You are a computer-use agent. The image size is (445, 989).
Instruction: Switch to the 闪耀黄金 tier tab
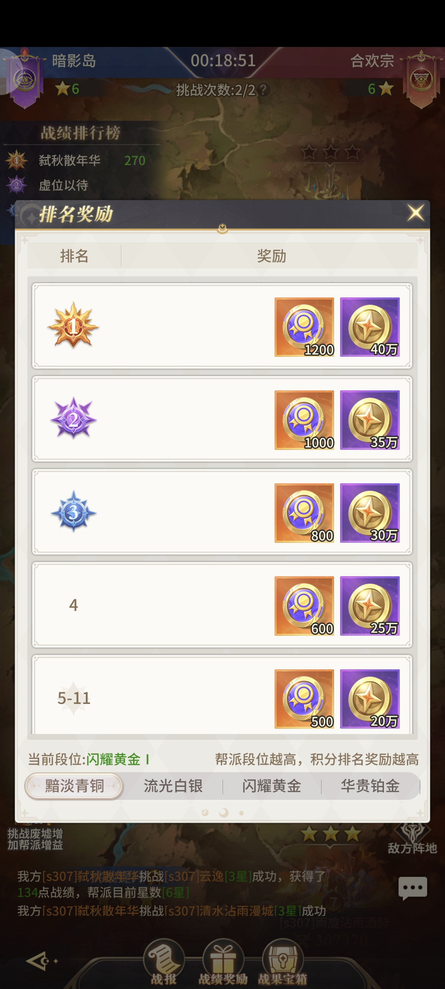pyautogui.click(x=272, y=786)
